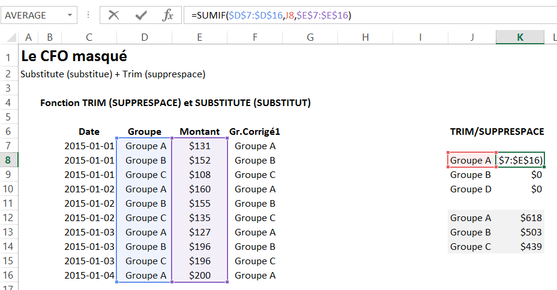Click the Select All corner triangle
The width and height of the screenshot is (557, 290).
coord(10,38)
